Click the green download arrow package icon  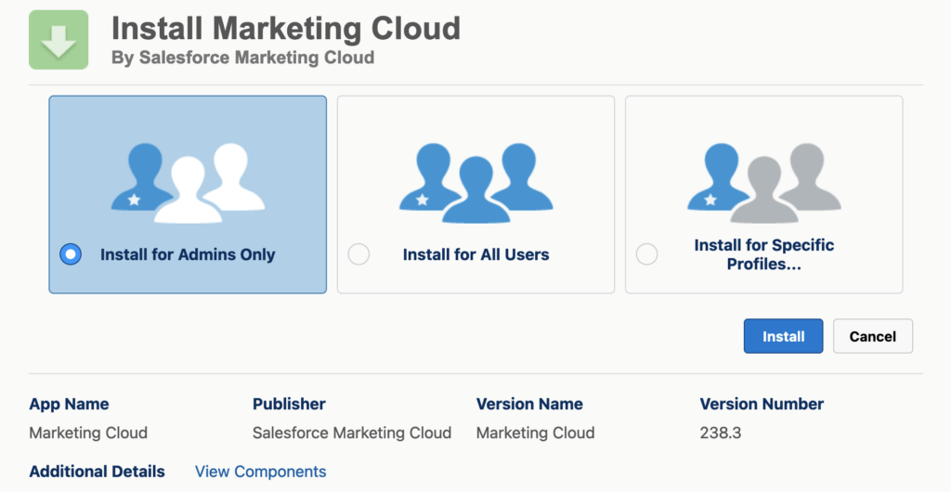(x=59, y=40)
